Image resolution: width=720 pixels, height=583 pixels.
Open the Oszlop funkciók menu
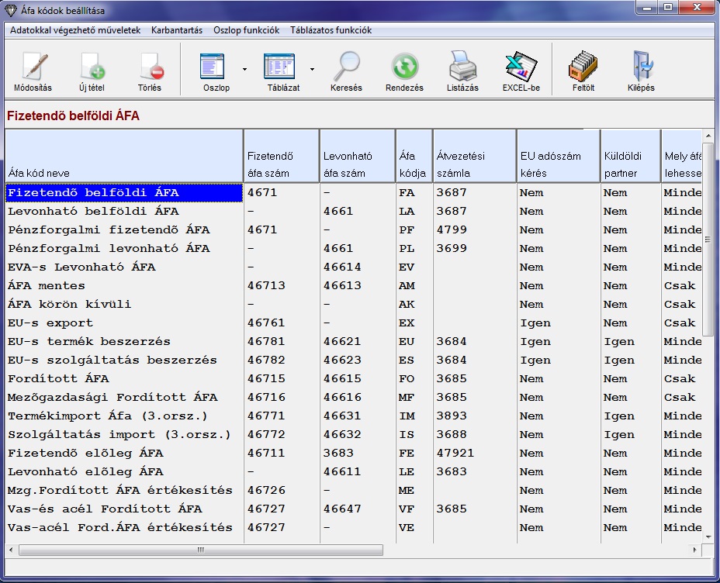click(x=246, y=30)
